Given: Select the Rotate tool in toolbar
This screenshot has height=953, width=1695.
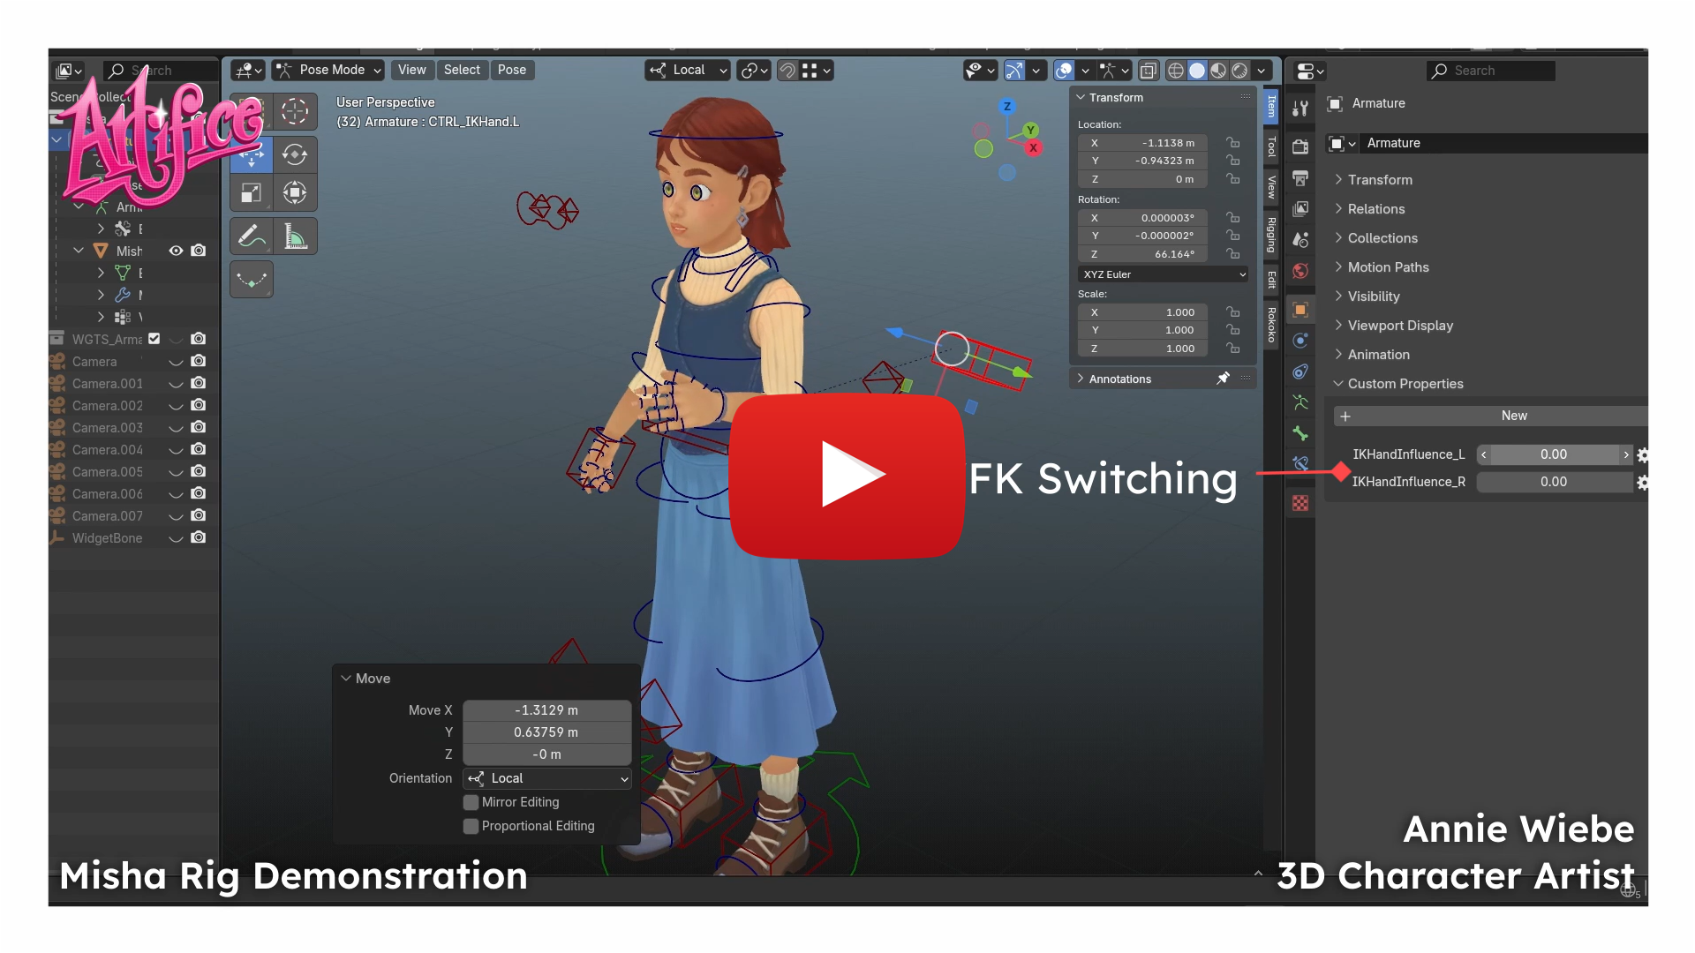Looking at the screenshot, I should coord(295,155).
